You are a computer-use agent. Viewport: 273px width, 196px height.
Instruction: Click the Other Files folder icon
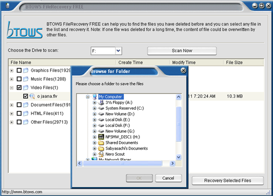(x=26, y=122)
